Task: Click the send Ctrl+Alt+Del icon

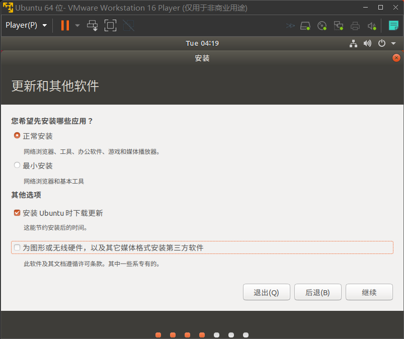Action: coord(93,25)
